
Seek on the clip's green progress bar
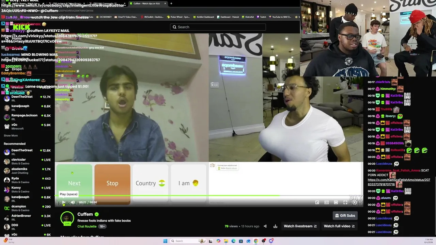pos(209,196)
